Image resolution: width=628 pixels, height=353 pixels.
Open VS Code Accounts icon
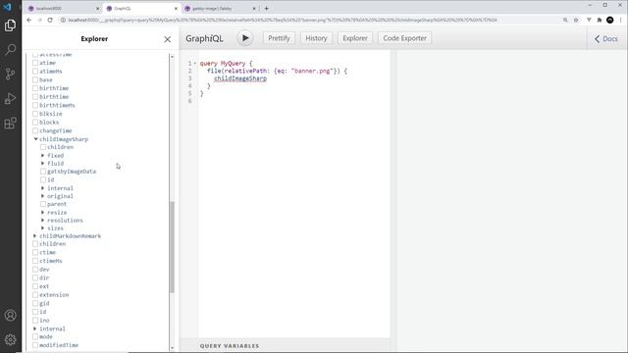coord(11,316)
